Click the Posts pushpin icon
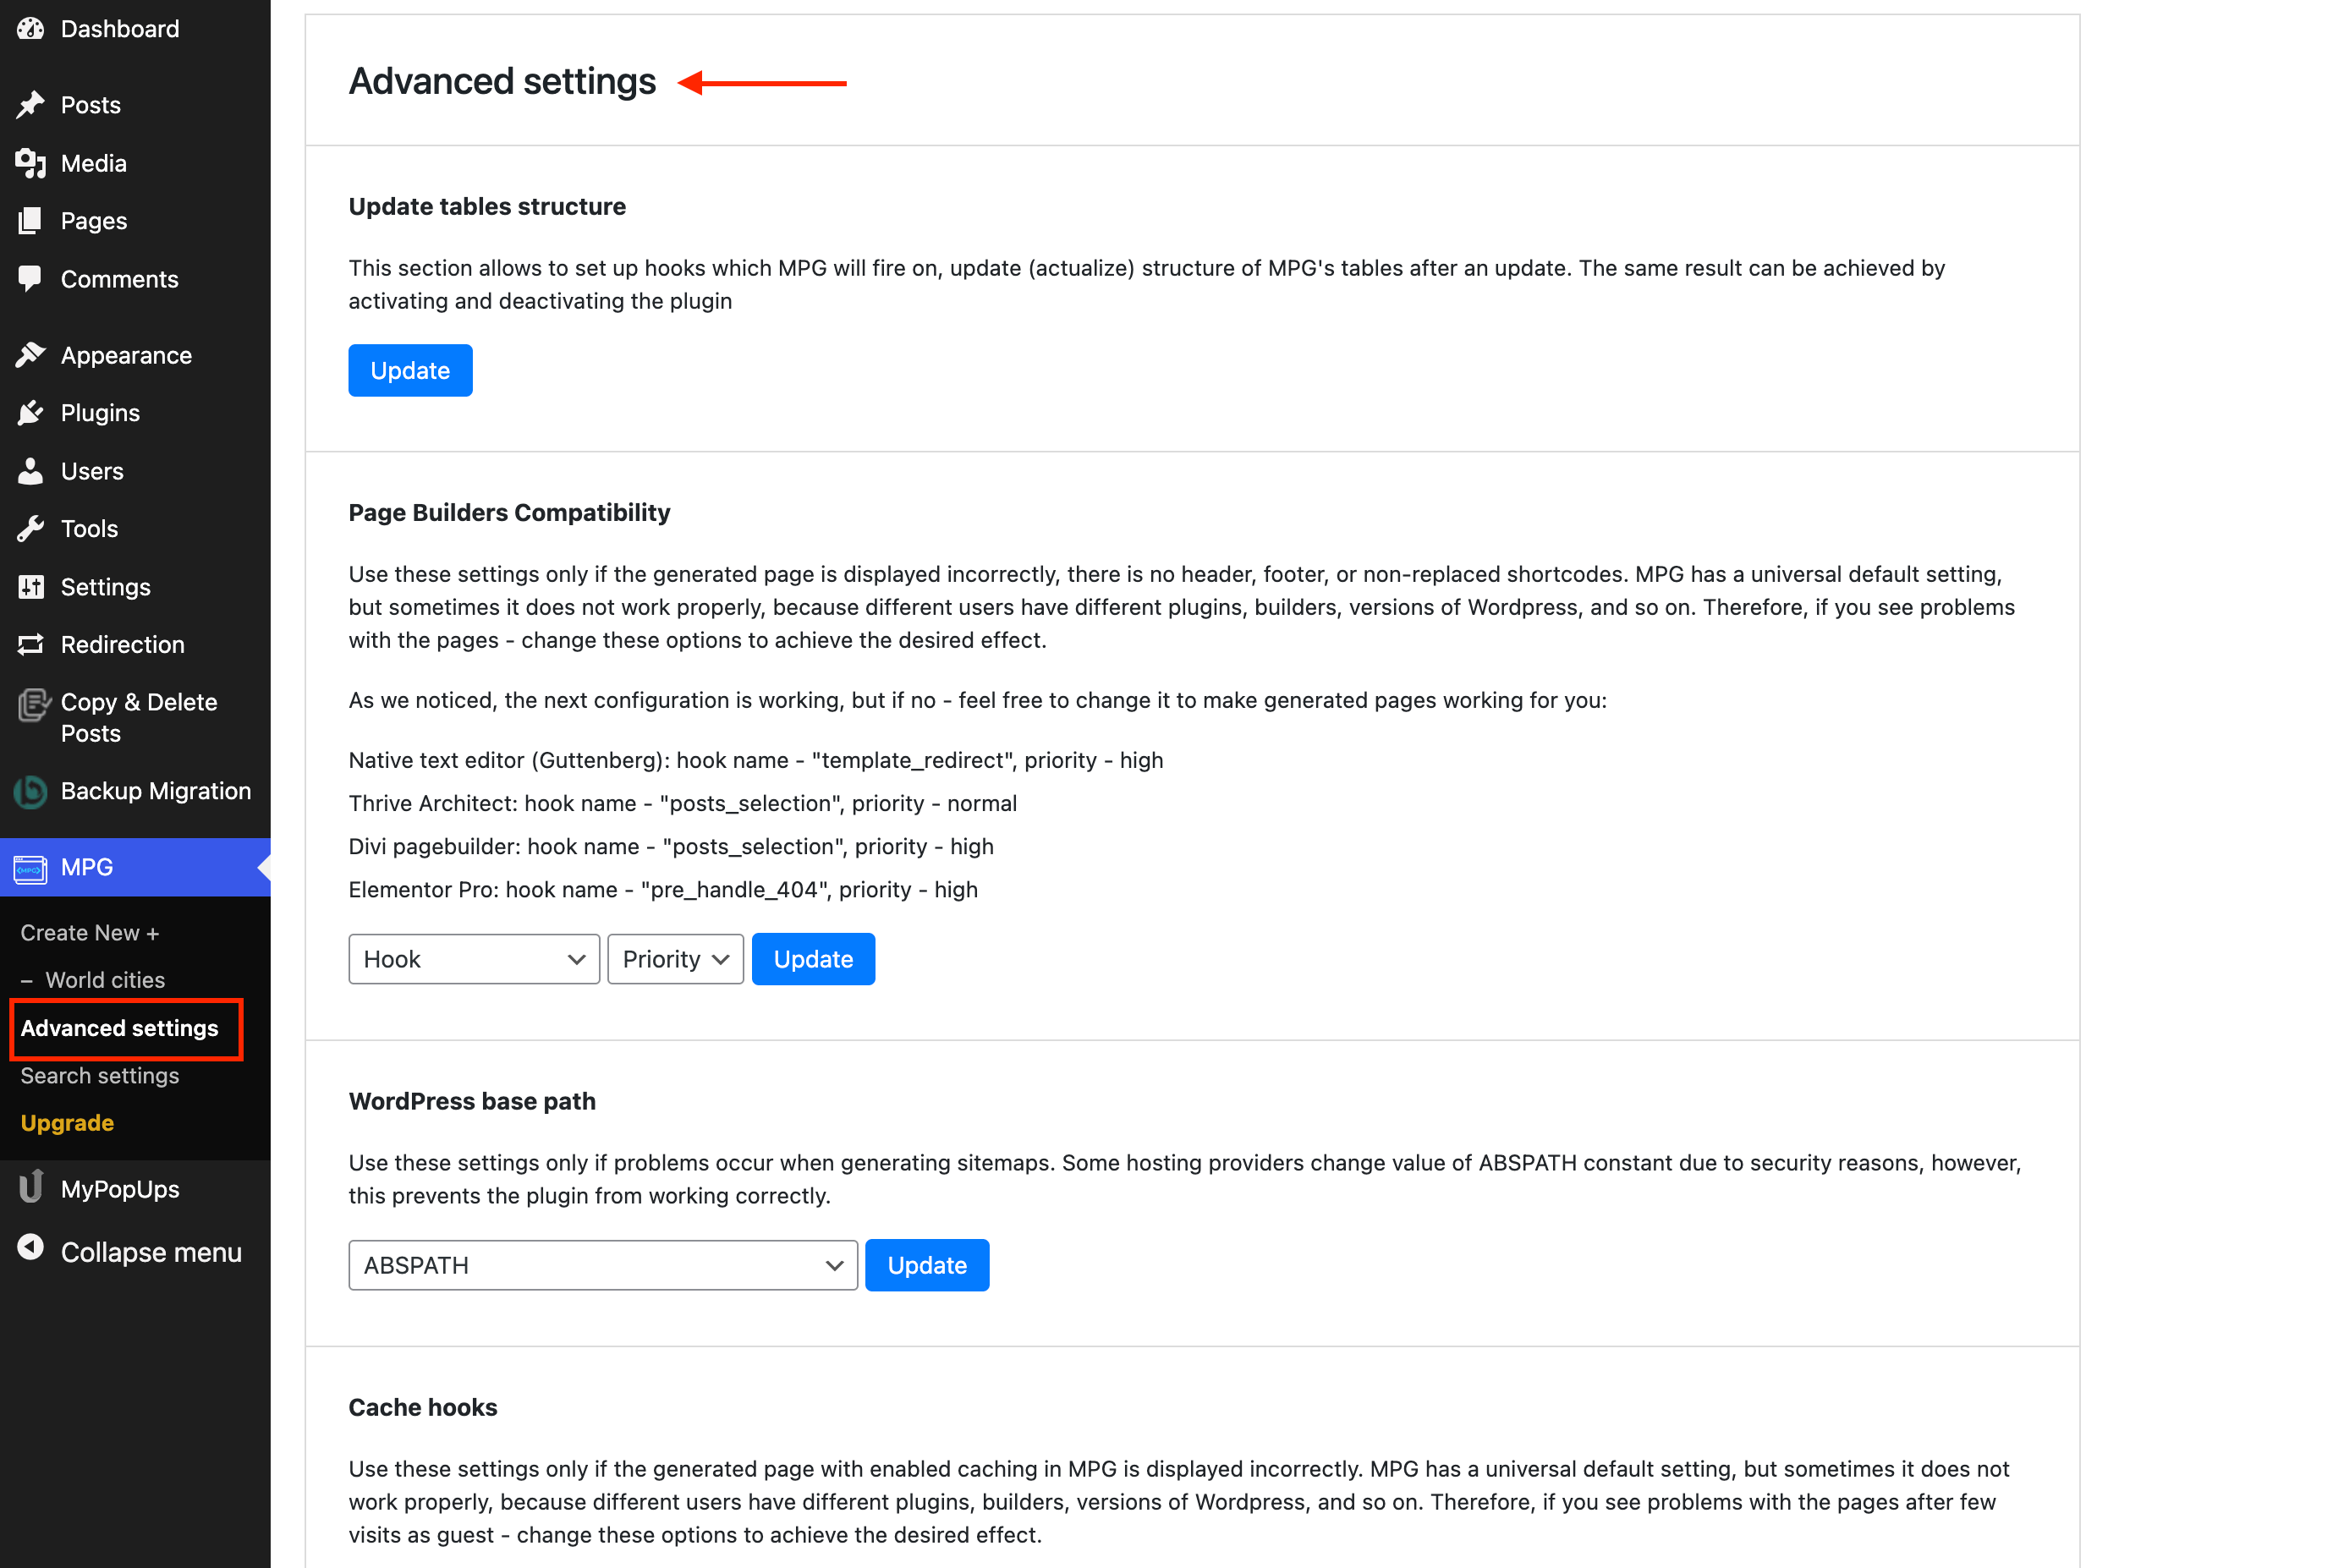2333x1568 pixels. tap(31, 104)
